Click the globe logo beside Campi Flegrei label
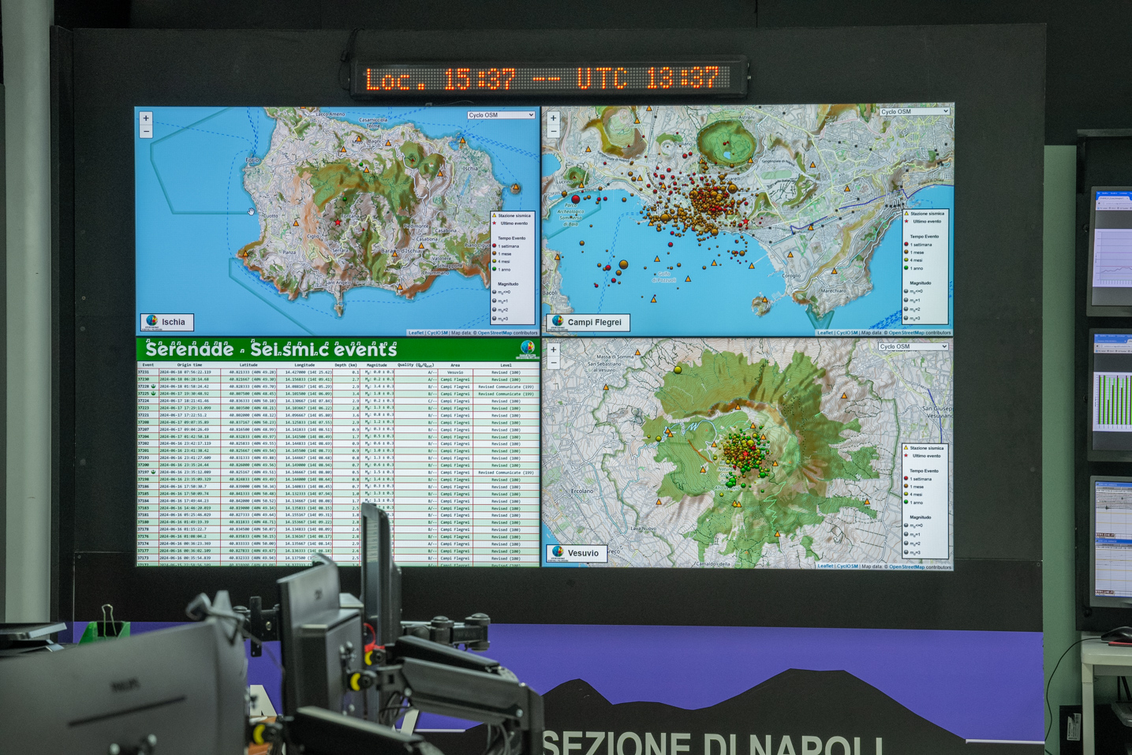Screen dimensions: 1132x755 (559, 322)
